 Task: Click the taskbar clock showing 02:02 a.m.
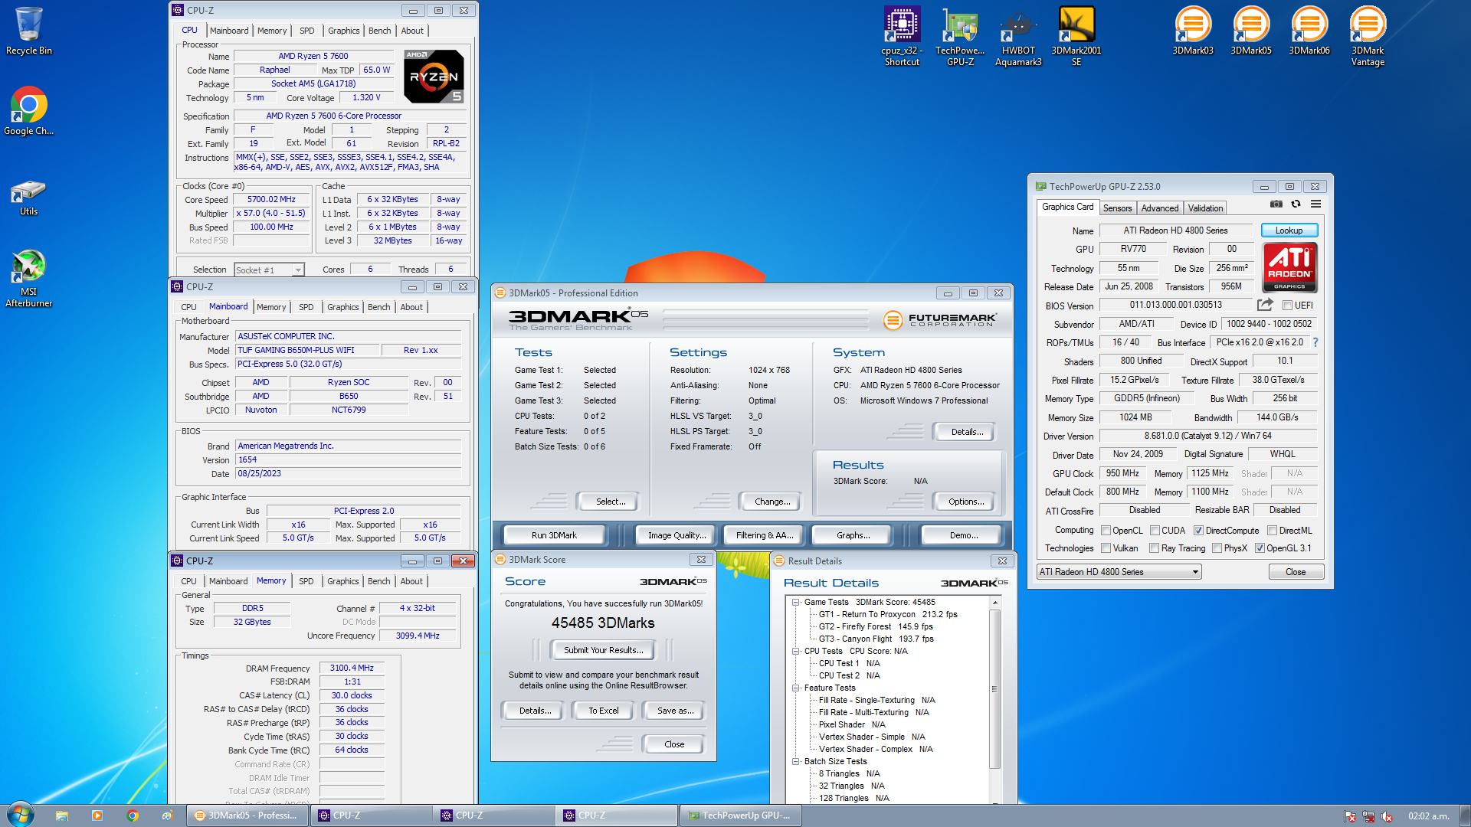click(1428, 816)
